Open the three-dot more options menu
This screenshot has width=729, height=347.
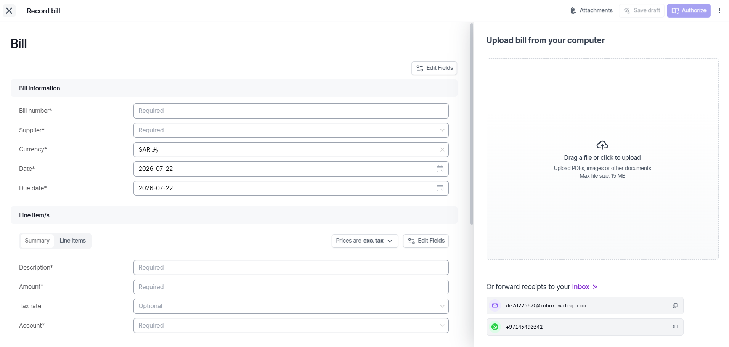point(719,11)
